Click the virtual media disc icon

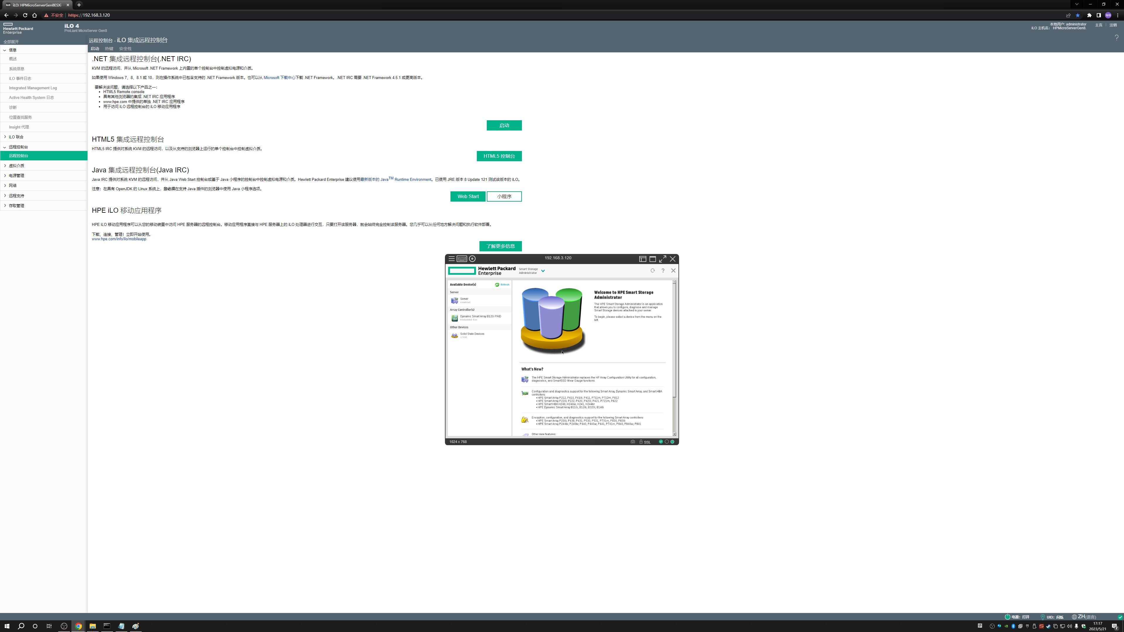tap(472, 259)
